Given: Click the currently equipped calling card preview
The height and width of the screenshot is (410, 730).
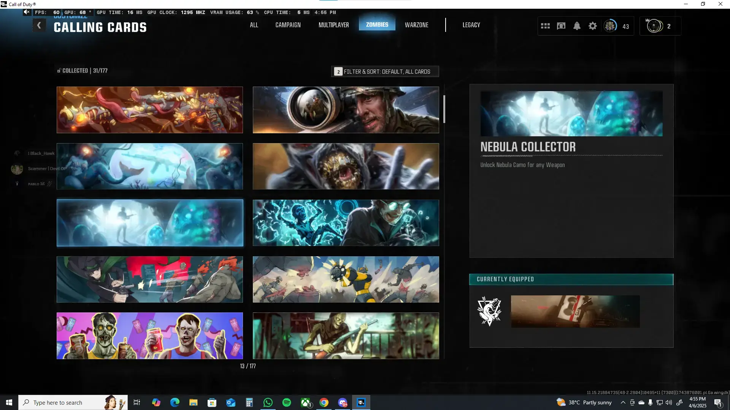Looking at the screenshot, I should 575,311.
